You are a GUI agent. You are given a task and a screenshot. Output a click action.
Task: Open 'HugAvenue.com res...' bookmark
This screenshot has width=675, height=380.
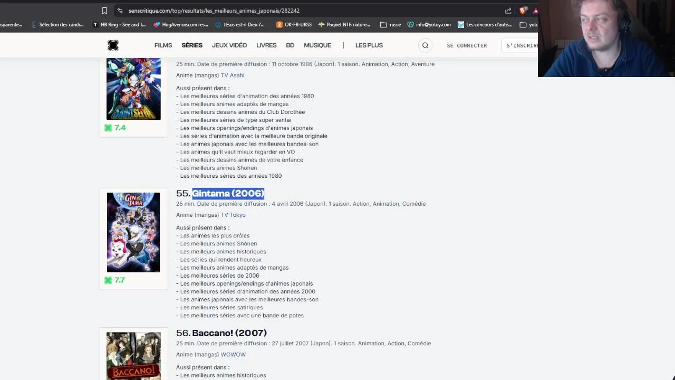[x=181, y=24]
